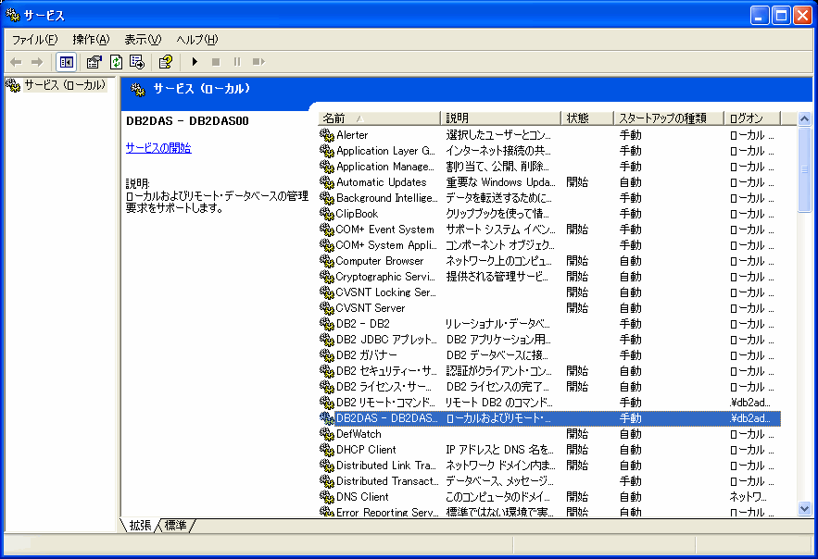Open the ファイル(F) menu

34,40
